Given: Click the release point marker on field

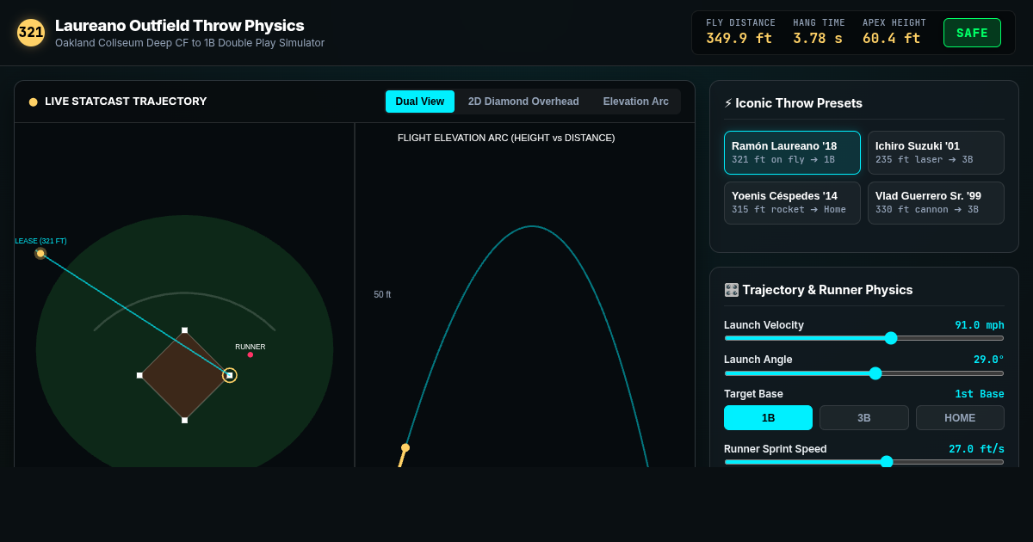Looking at the screenshot, I should pos(40,254).
